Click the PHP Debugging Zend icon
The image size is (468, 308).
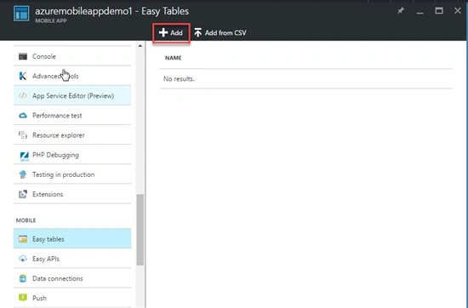tap(24, 156)
